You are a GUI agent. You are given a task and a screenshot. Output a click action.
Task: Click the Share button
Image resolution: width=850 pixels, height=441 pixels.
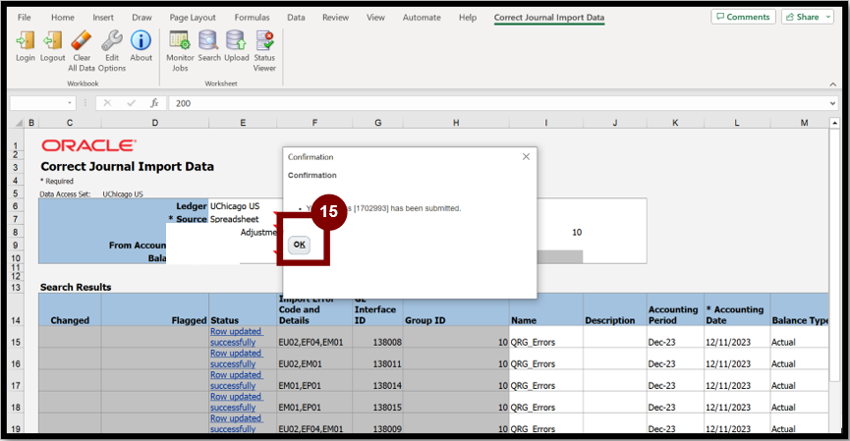(x=802, y=17)
